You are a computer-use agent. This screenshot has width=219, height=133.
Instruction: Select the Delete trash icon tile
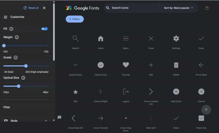tap(176, 68)
